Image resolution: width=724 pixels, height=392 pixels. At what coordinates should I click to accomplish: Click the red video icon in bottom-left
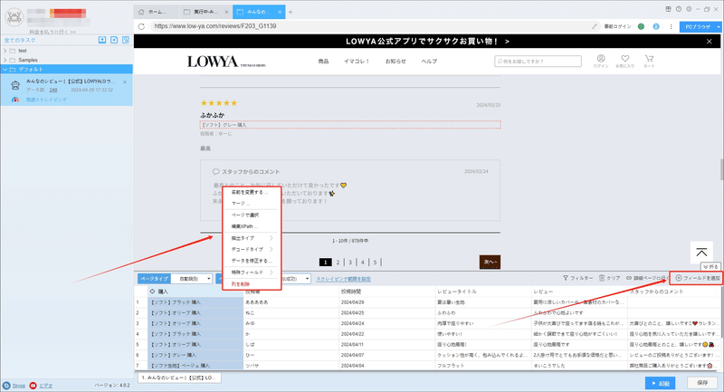point(33,386)
